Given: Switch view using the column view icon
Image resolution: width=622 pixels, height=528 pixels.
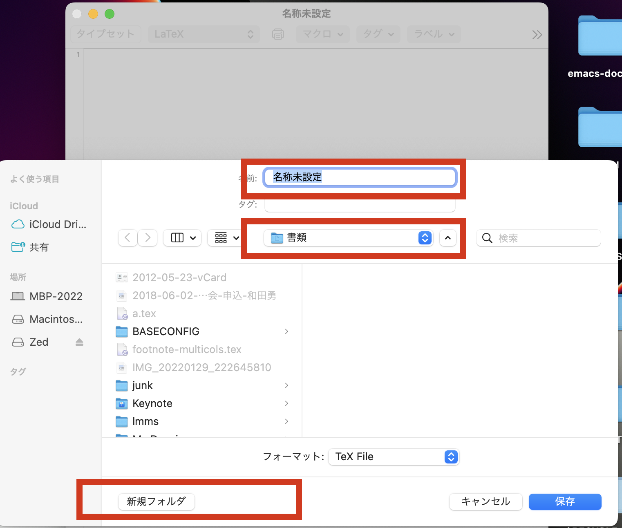Looking at the screenshot, I should point(177,238).
